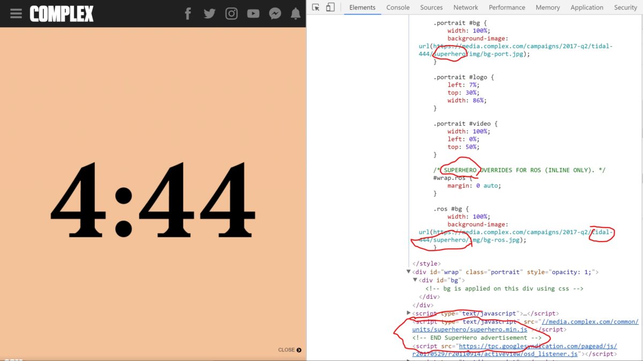Collapse the div id="wrap" node
The image size is (643, 361).
point(409,272)
